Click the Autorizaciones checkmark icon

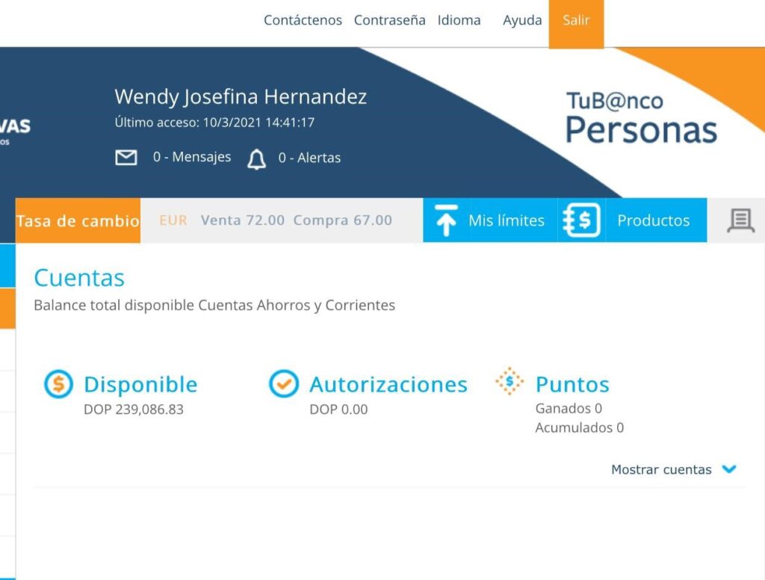tap(284, 384)
